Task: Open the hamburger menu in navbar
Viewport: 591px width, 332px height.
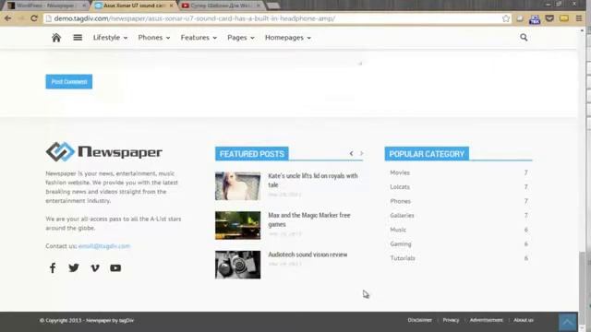Action: 78,37
